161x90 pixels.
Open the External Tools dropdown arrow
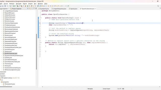click(x=23, y=6)
